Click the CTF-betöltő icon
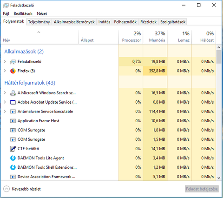The width and height of the screenshot is (223, 198). coord(13,149)
